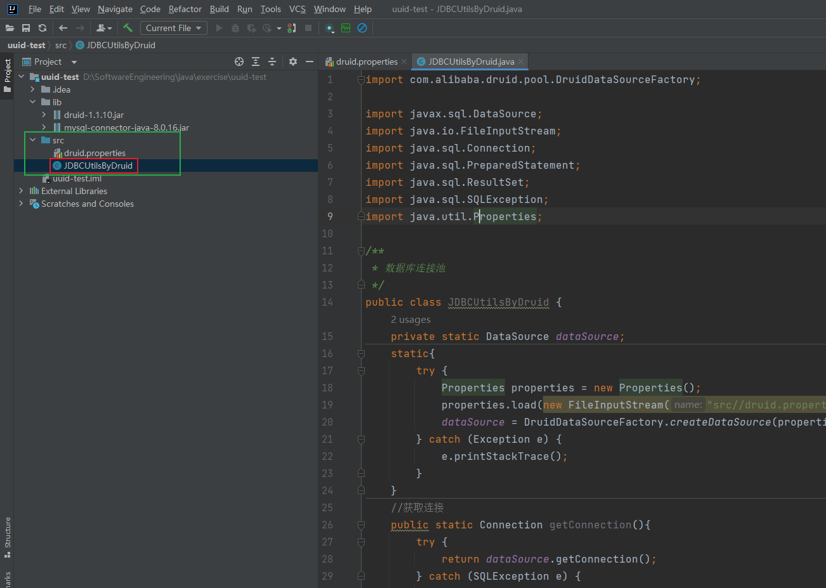Toggle the Structure tool window sidebar button
Screen dimensions: 826x588
[x=7, y=537]
